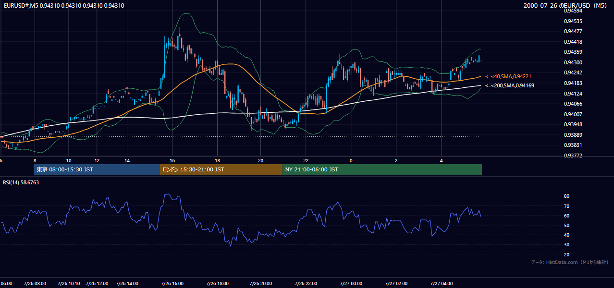Click hour label 4 under price chart
The height and width of the screenshot is (288, 614).
441,160
